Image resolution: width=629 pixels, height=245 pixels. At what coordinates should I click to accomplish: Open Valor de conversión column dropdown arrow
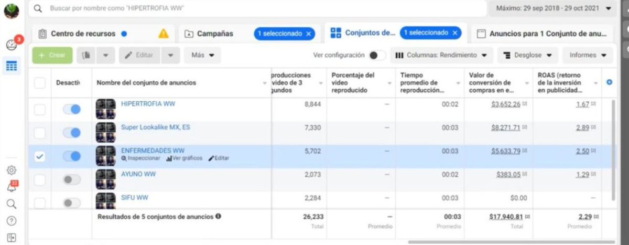point(527,83)
